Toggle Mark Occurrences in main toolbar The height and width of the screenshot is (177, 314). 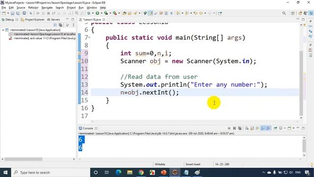point(151,13)
